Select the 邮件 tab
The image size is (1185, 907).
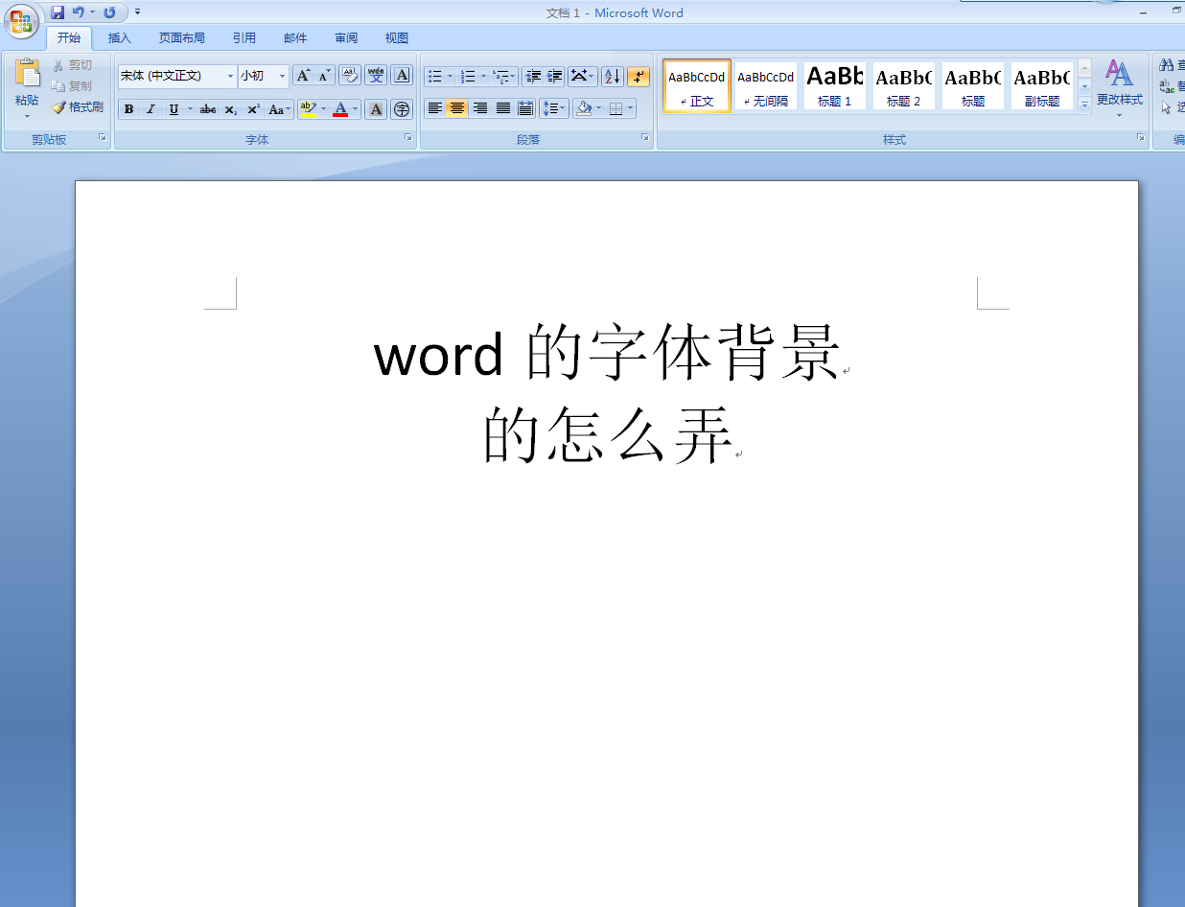point(295,38)
